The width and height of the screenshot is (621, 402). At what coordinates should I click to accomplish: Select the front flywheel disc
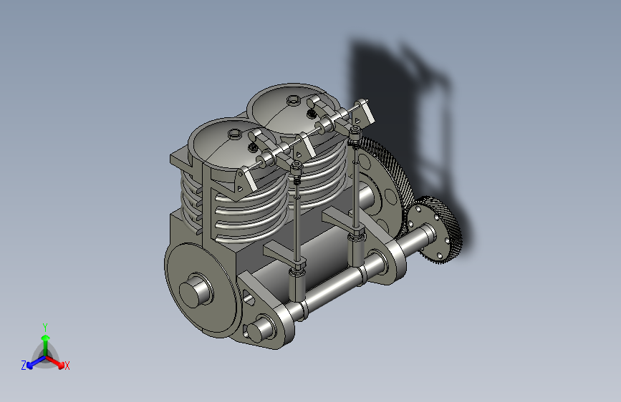point(200,291)
